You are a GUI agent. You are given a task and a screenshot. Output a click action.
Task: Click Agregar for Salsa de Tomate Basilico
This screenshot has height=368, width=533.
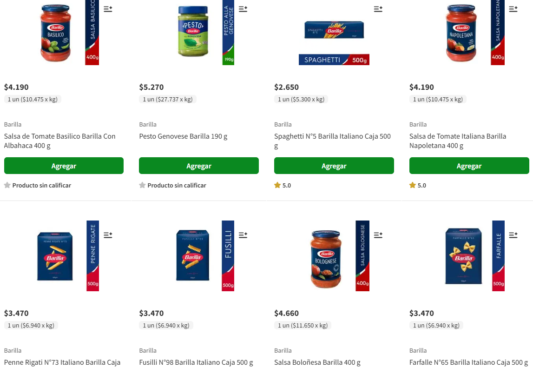pos(64,166)
